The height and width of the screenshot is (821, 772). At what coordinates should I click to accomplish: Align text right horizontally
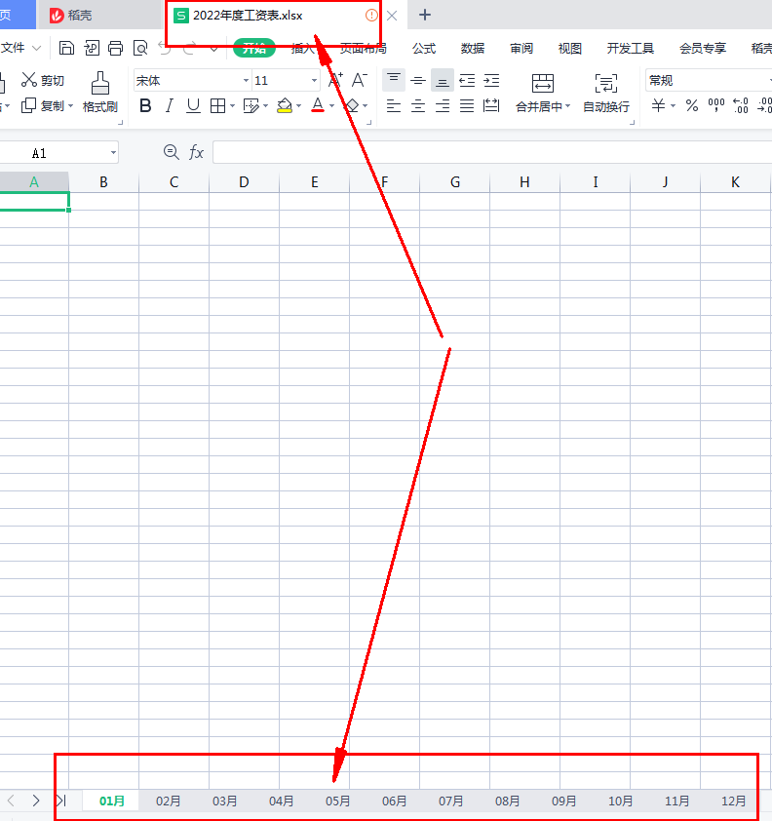tap(443, 105)
